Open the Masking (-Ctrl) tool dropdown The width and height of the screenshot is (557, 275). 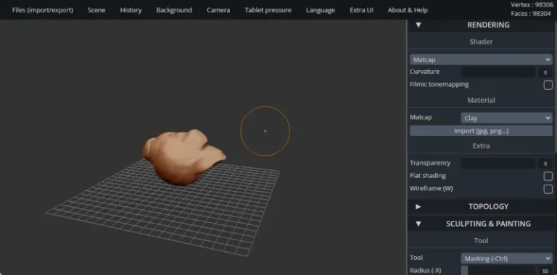click(506, 258)
